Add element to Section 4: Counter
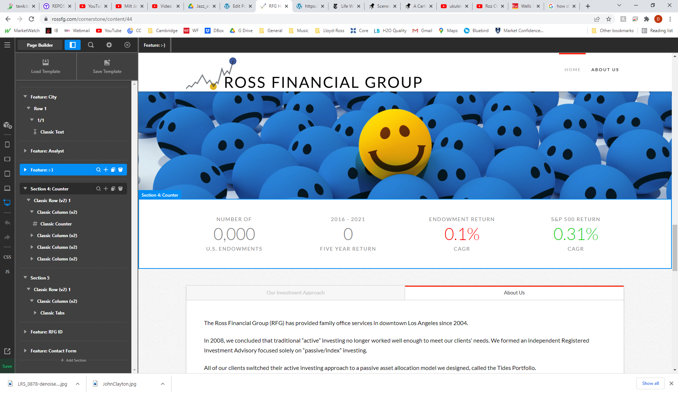The width and height of the screenshot is (678, 394). (106, 189)
